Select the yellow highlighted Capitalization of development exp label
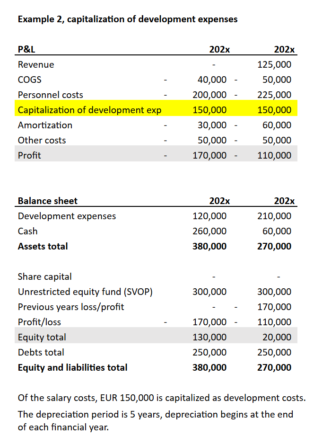 89,110
